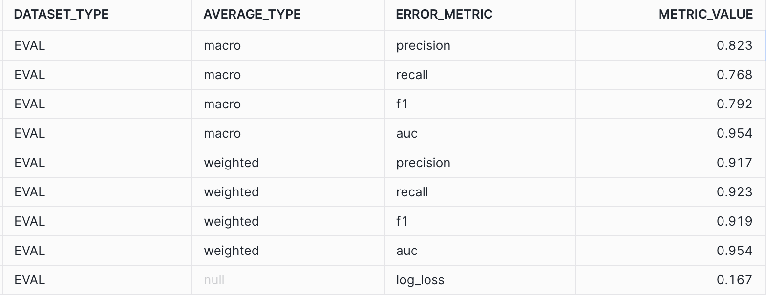
Task: Select the f1 cell in the macro row
Action: pyautogui.click(x=402, y=104)
